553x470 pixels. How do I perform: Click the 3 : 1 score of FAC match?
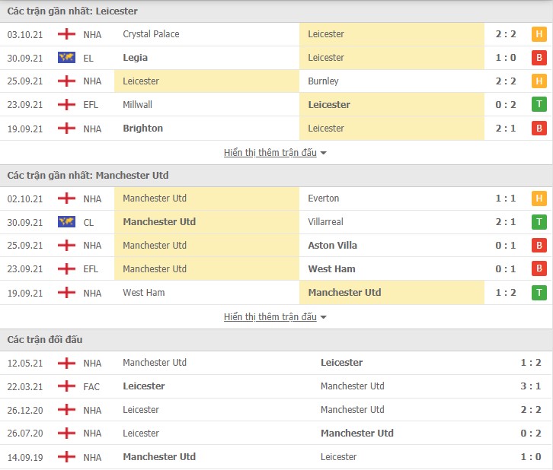tap(530, 386)
